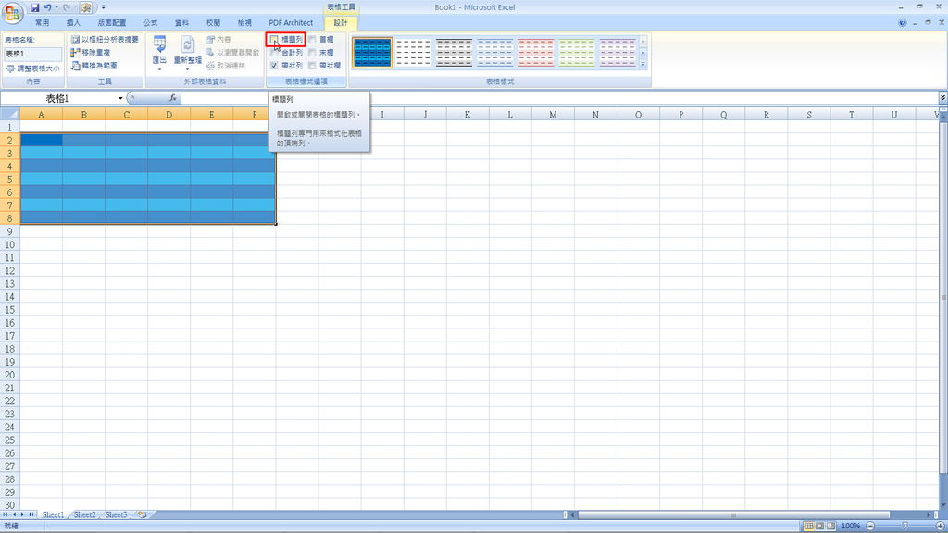Switch to the 常用 ribbon tab
Screen dimensions: 948x533
(x=42, y=22)
